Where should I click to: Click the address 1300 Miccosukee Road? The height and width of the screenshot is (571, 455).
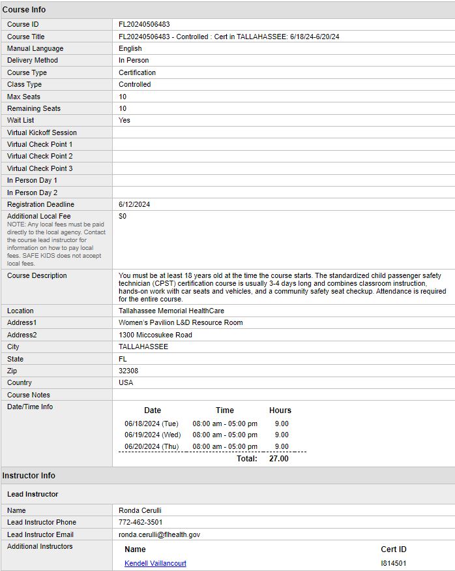pyautogui.click(x=155, y=335)
